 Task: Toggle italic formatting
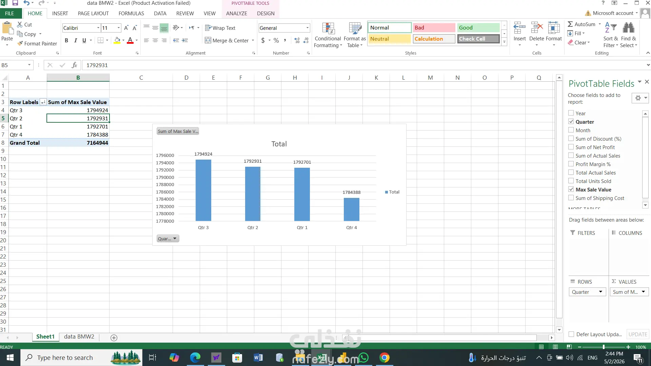coord(75,40)
